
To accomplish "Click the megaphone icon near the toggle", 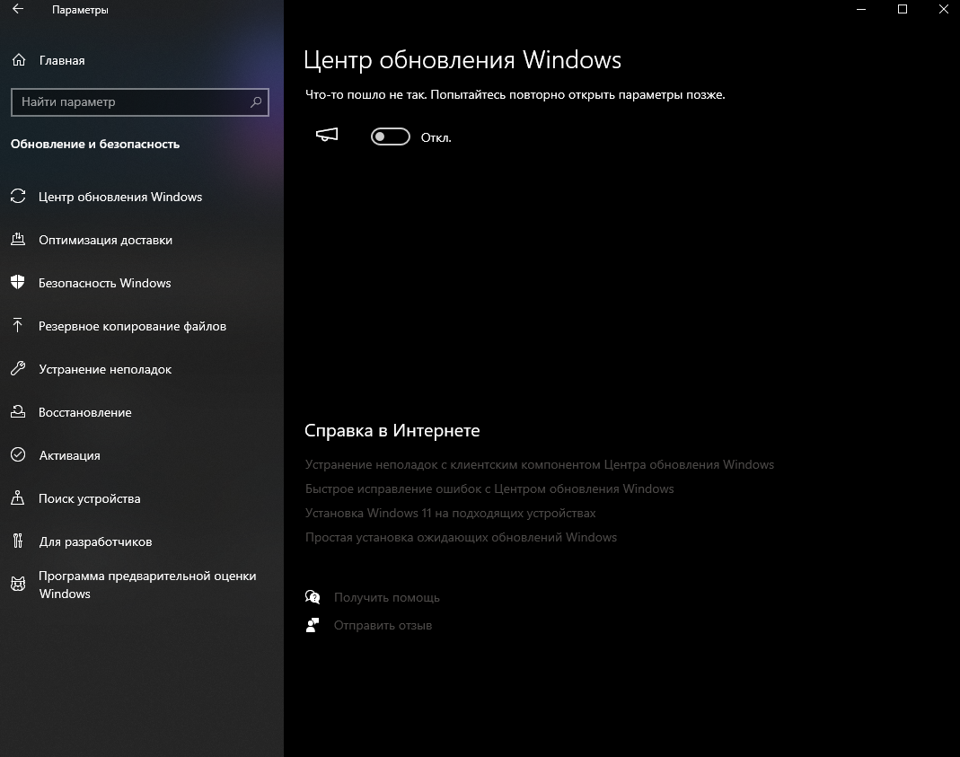I will [x=327, y=135].
